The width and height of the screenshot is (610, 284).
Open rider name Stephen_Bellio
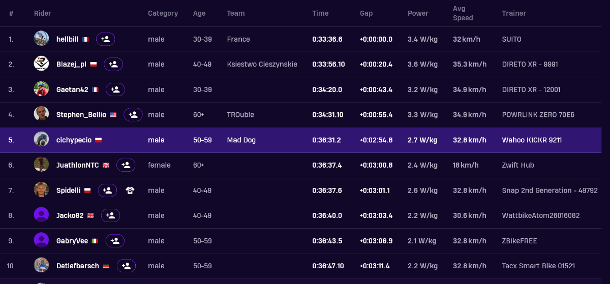81,115
